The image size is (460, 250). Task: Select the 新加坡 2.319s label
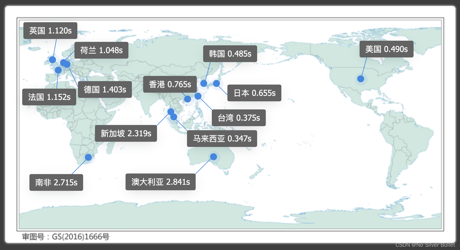126,133
